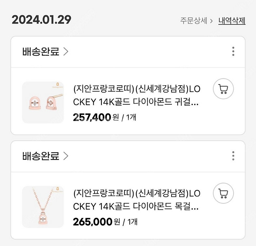Add the LOCKEY earrings to cart
256x246 pixels.
pos(223,89)
